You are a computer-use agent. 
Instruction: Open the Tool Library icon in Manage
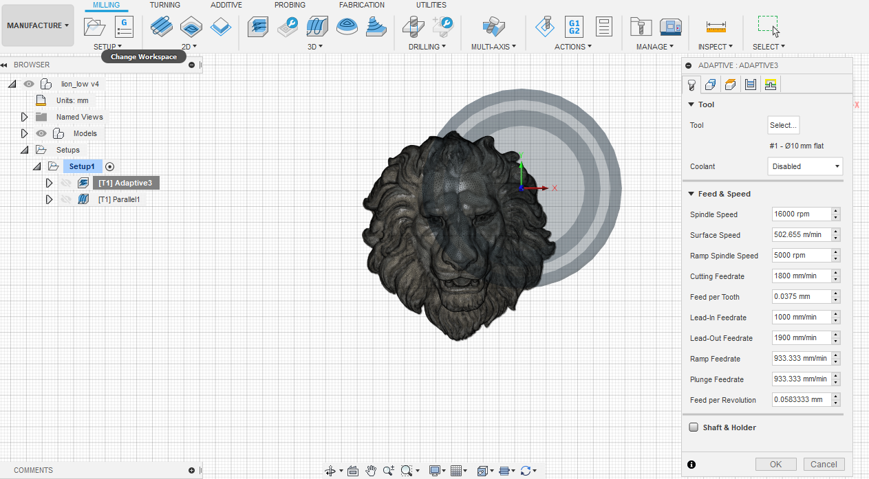tap(641, 27)
